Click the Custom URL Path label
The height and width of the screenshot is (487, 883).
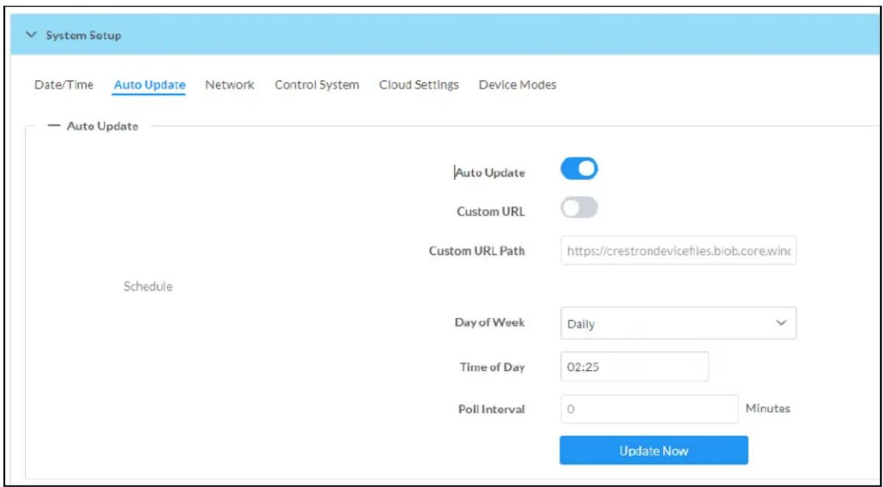(477, 251)
